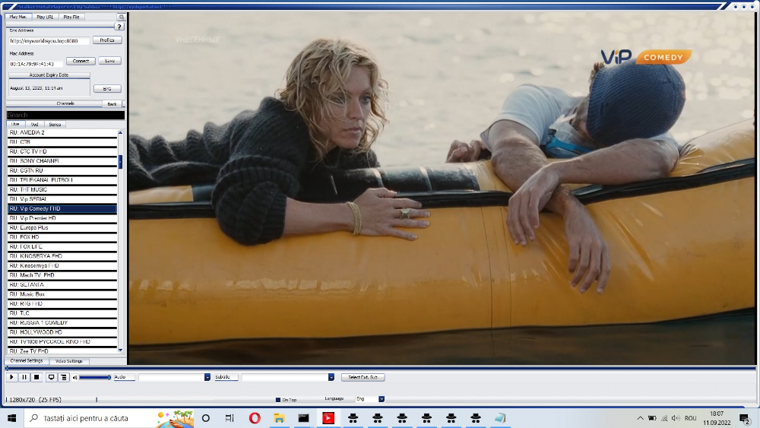Screen dimensions: 760x428
Task: Switch to Play Mac tab
Action: tap(18, 17)
